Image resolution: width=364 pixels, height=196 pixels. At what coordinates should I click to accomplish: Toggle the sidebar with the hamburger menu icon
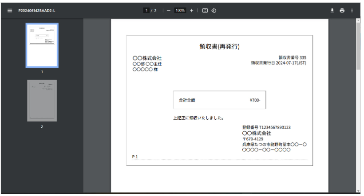click(x=9, y=10)
